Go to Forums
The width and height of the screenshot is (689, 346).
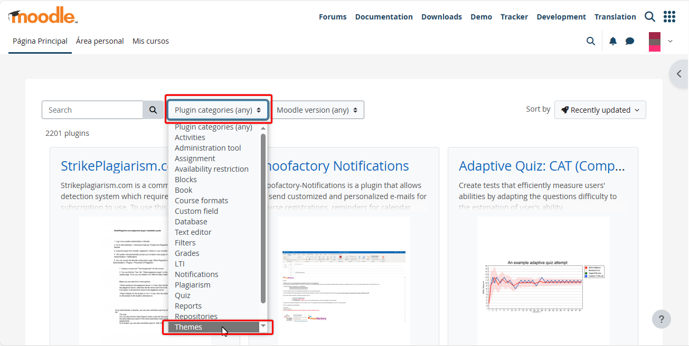333,17
